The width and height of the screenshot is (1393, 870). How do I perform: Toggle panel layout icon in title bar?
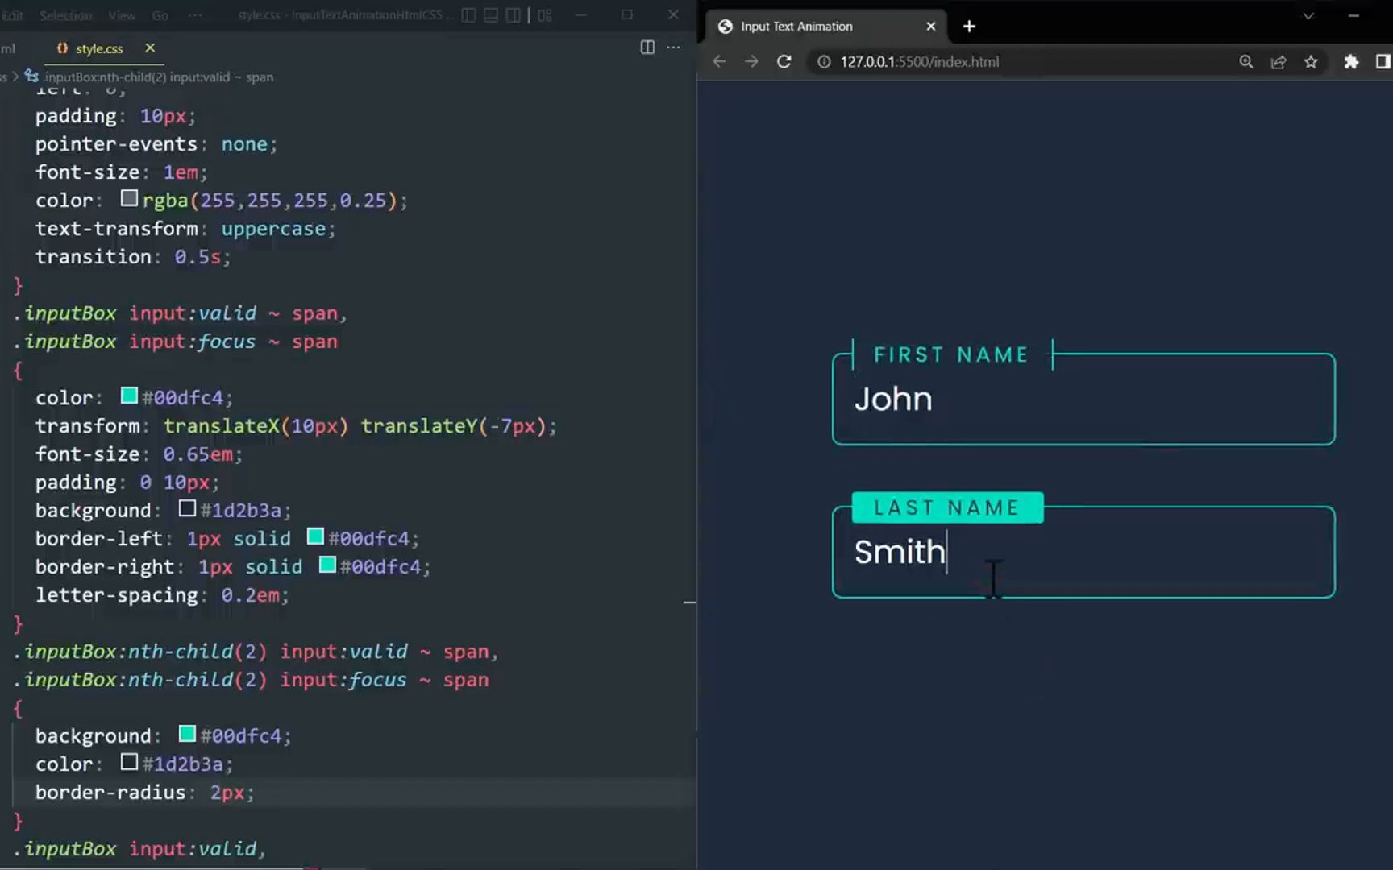tap(491, 15)
